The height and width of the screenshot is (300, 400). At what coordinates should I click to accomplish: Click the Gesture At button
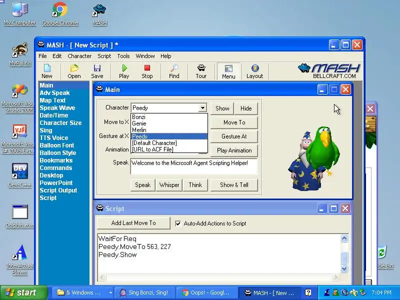[234, 136]
